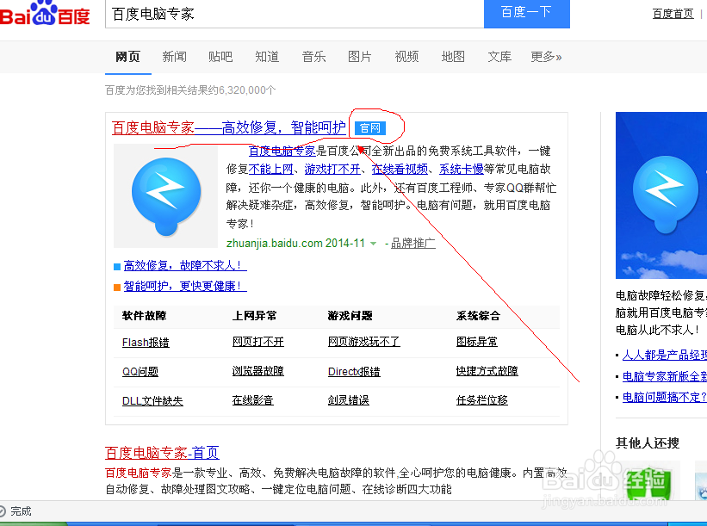Open the 视频 tab
This screenshot has height=526, width=707.
pos(406,57)
